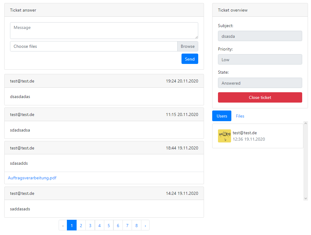Click the message text sdasadds
The width and height of the screenshot is (311, 235).
pyautogui.click(x=19, y=163)
